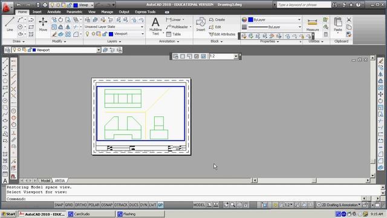
Task: Click the keyword search field
Action: 304,5
